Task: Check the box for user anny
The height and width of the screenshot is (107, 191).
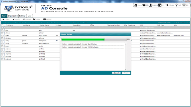Action: pyautogui.click(x=2, y=41)
